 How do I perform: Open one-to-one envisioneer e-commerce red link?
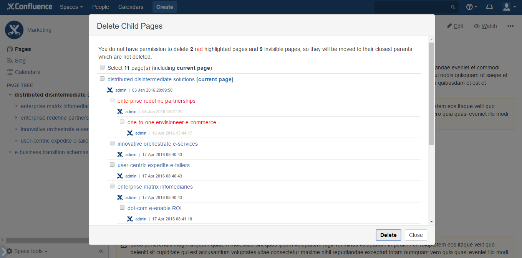172,122
